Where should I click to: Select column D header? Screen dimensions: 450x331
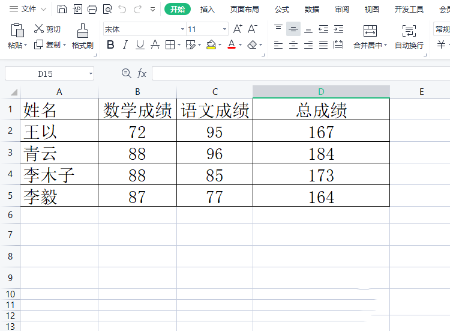point(321,92)
